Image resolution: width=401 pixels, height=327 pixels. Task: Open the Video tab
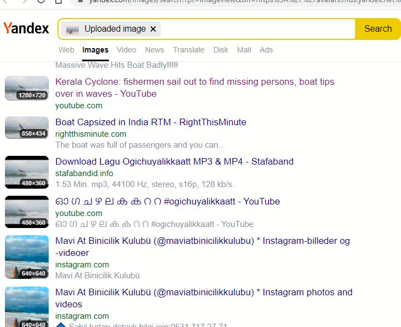(126, 50)
